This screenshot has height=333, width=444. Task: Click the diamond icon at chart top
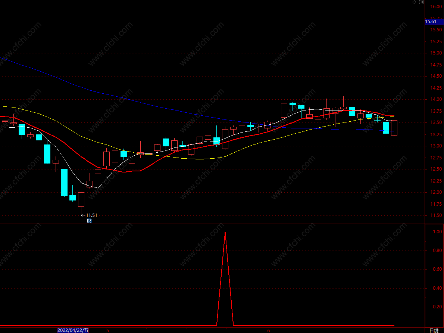tap(414, 2)
